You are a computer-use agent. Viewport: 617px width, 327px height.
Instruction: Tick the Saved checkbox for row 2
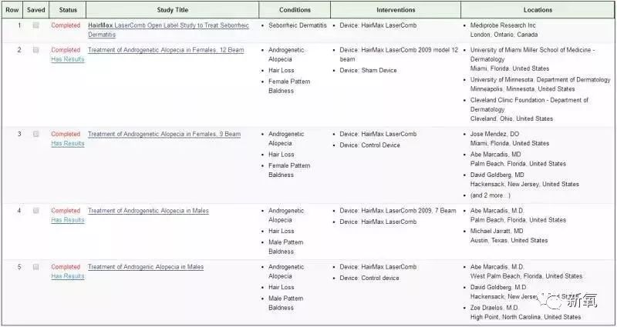point(35,50)
